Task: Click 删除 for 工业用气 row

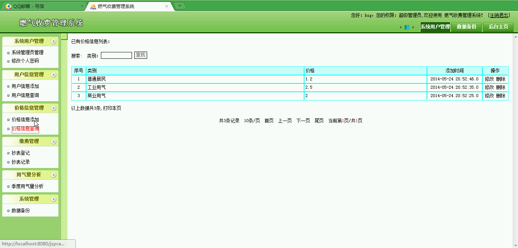Action: click(501, 88)
